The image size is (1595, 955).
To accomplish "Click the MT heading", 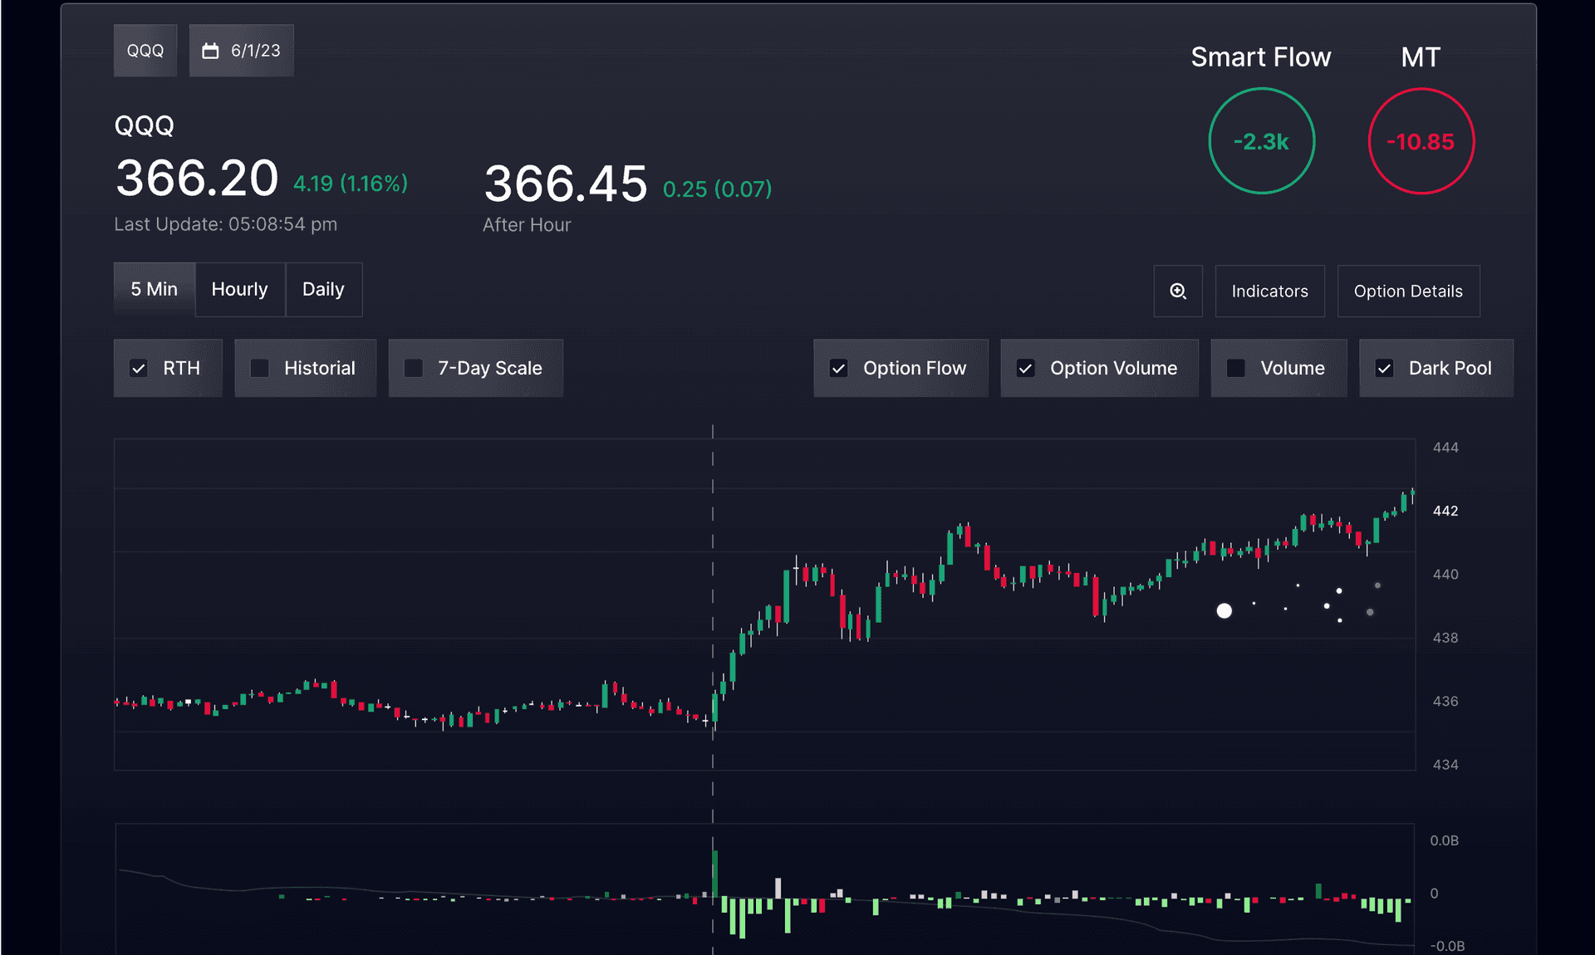I will pyautogui.click(x=1421, y=57).
